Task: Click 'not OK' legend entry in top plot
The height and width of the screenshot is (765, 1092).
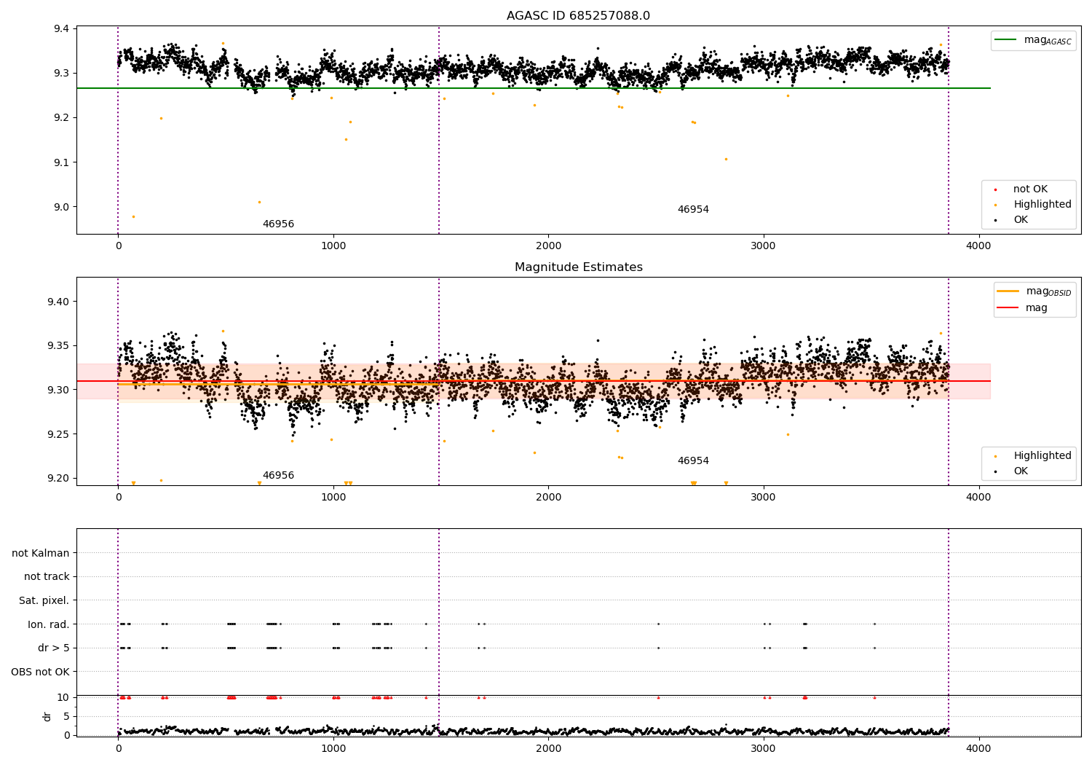Action: pos(1029,189)
